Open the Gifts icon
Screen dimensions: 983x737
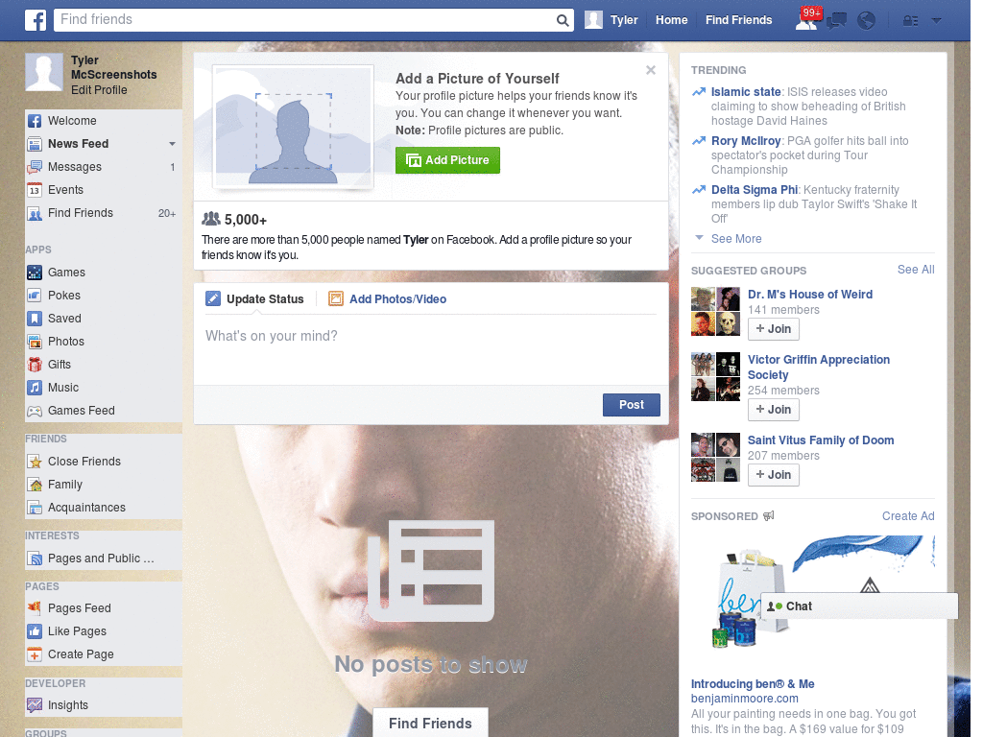(35, 365)
